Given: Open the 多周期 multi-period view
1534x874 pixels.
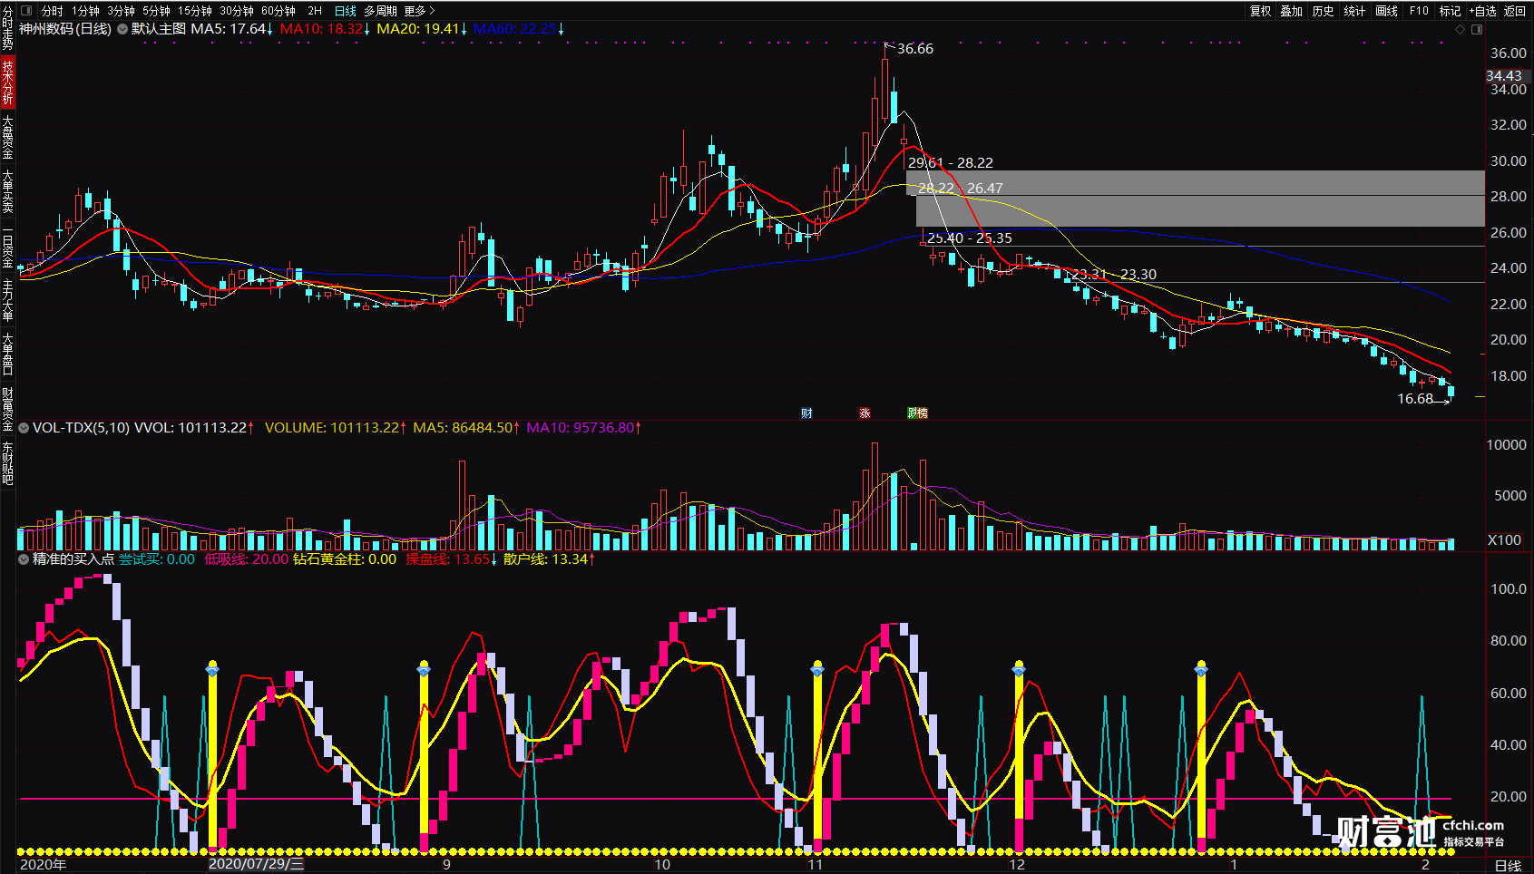Looking at the screenshot, I should pos(381,11).
